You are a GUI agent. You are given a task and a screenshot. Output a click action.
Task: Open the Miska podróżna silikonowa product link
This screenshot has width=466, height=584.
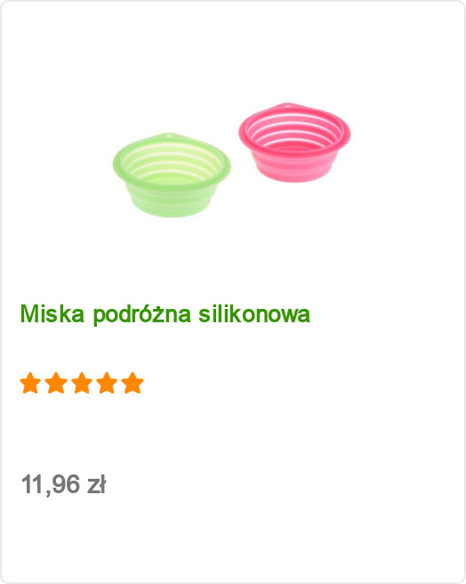(165, 314)
